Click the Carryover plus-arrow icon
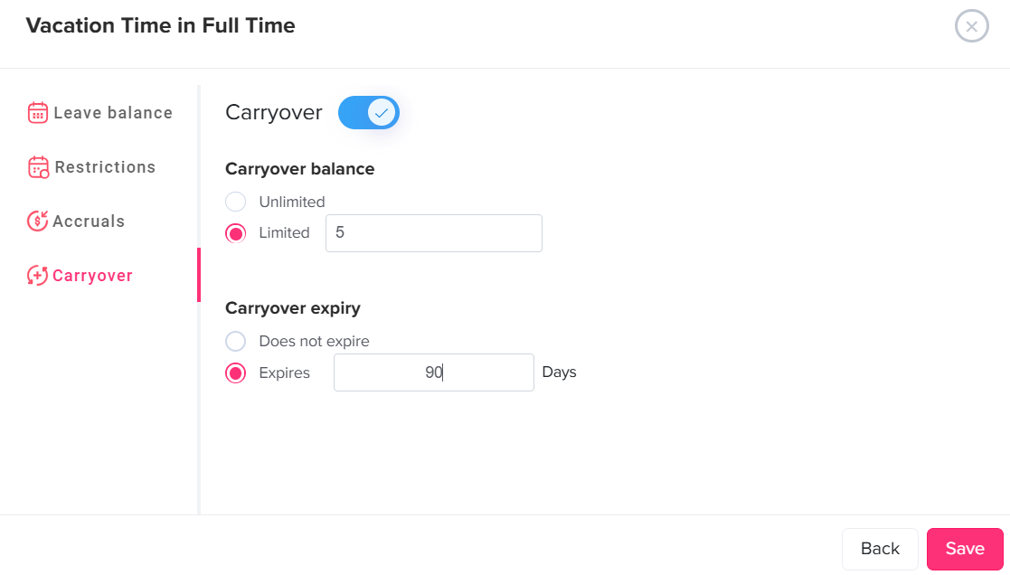This screenshot has height=575, width=1010. click(x=37, y=275)
